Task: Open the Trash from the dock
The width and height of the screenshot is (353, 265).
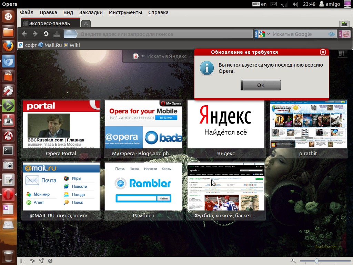Action: click(8, 256)
